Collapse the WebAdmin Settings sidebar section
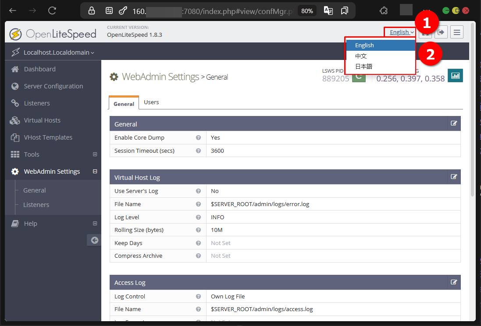The height and width of the screenshot is (326, 481). (95, 172)
